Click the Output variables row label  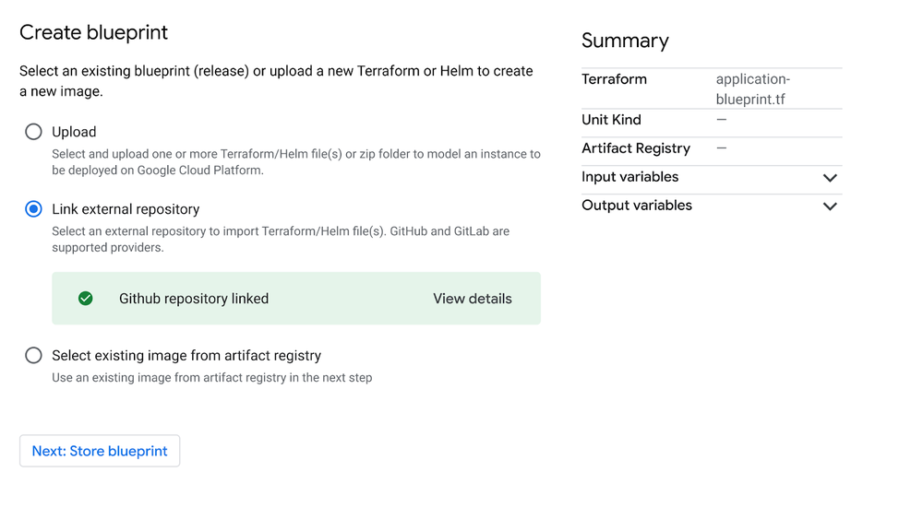[637, 206]
